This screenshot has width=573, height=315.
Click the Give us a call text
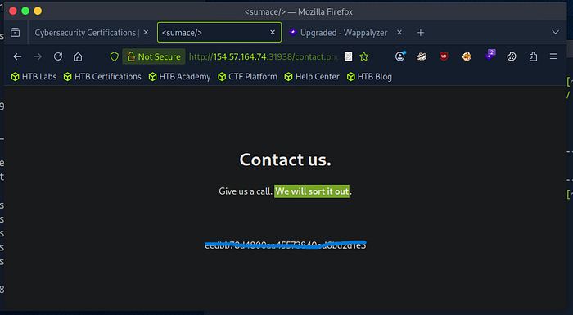[246, 191]
